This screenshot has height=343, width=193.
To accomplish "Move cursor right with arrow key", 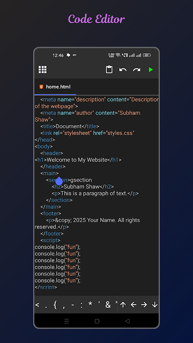I will click(144, 305).
